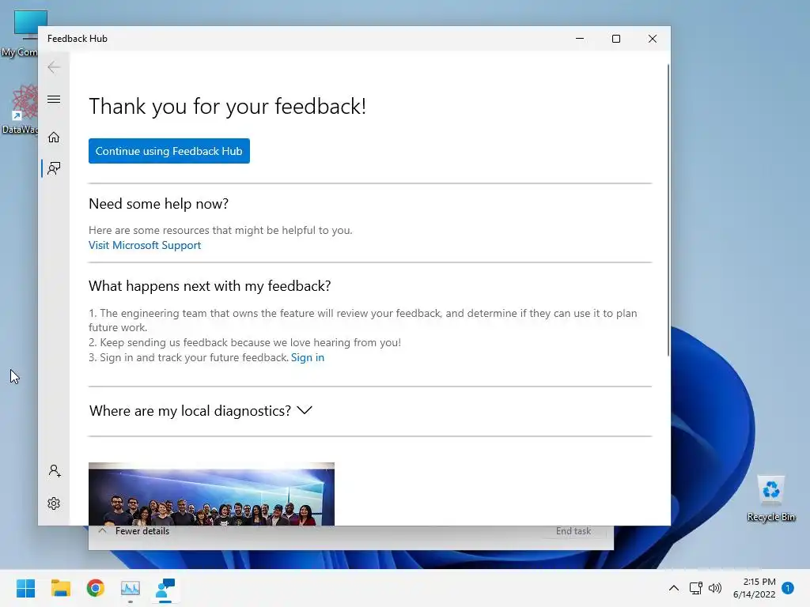This screenshot has height=607, width=810.
Task: Click the Thank you for your feedback heading
Action: tap(227, 107)
